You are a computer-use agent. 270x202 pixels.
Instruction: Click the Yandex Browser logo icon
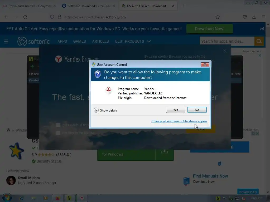59,59
